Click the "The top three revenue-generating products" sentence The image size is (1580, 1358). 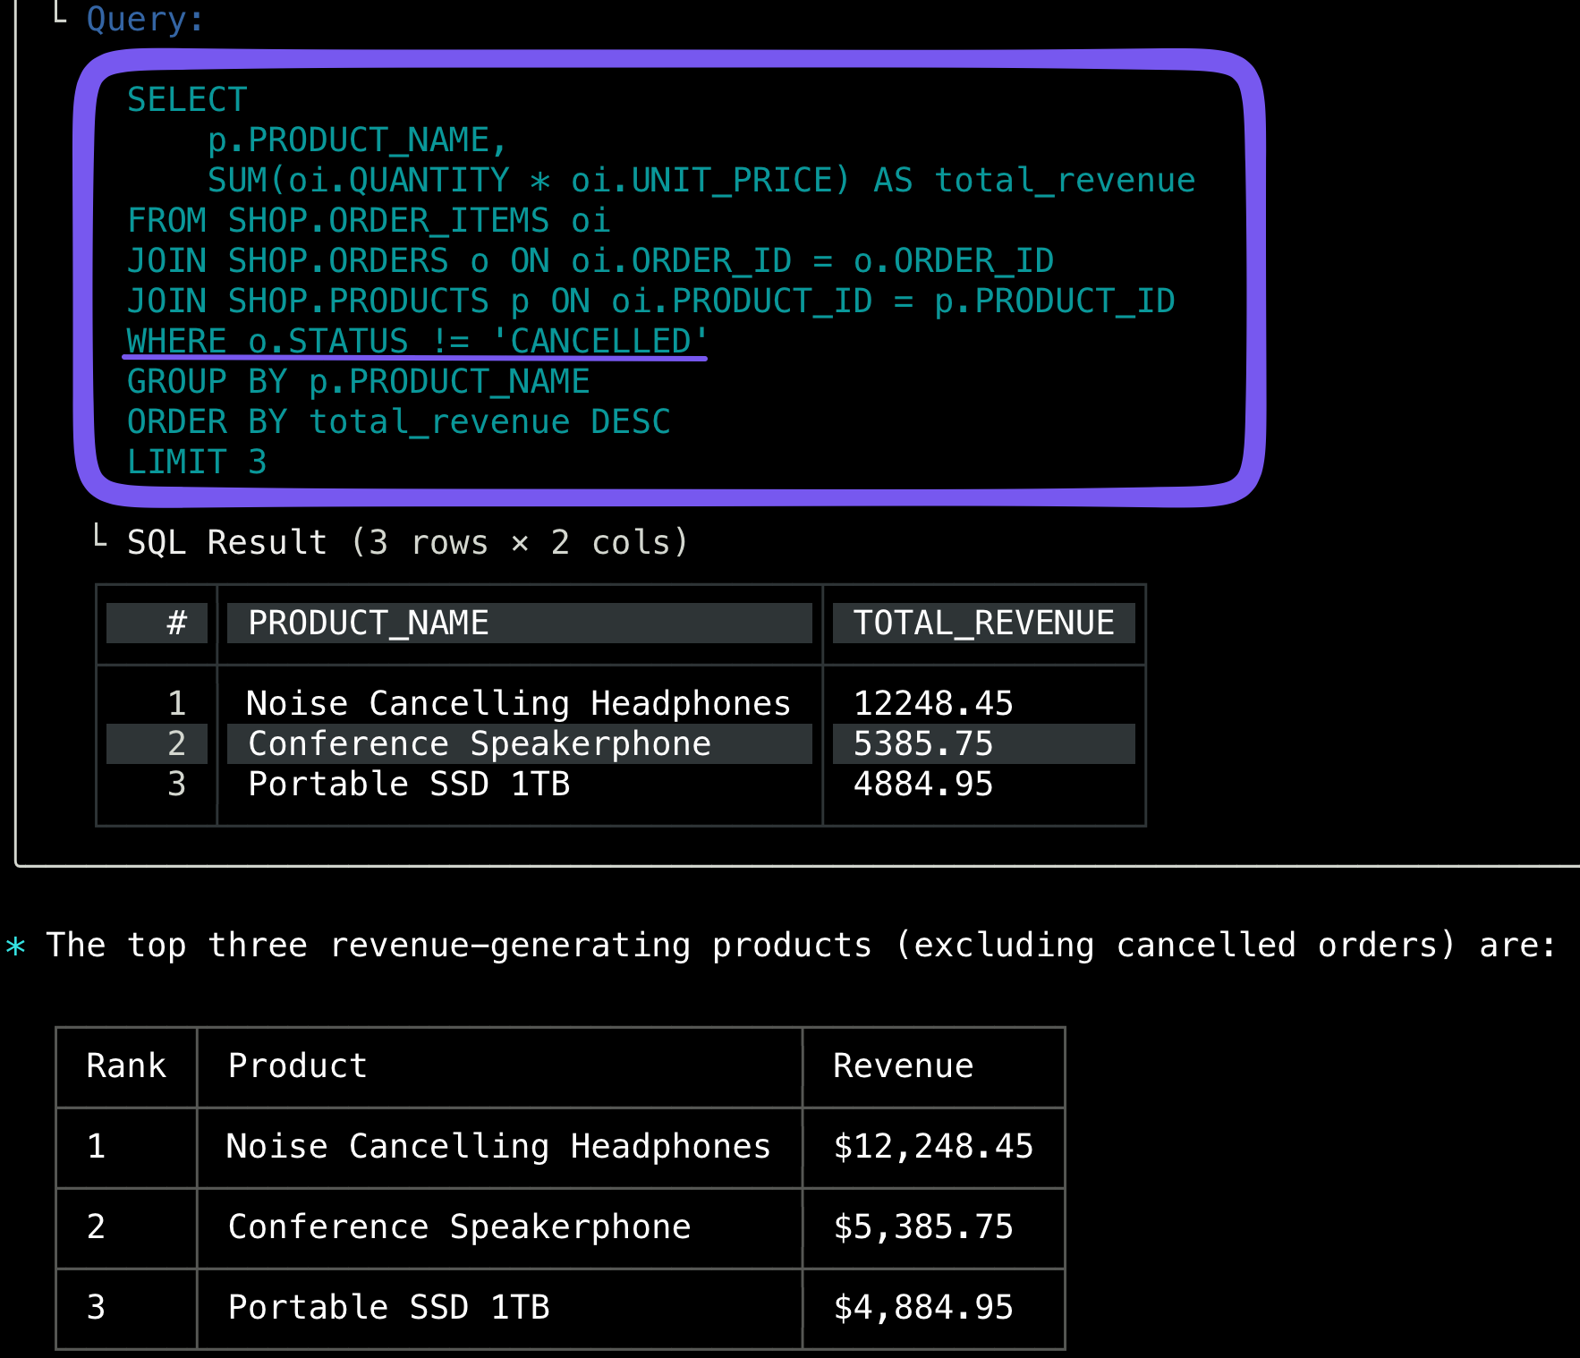pos(801,945)
